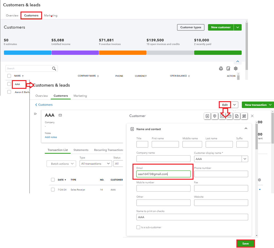Open Marketing tab on AAA customer page

pos(80,96)
